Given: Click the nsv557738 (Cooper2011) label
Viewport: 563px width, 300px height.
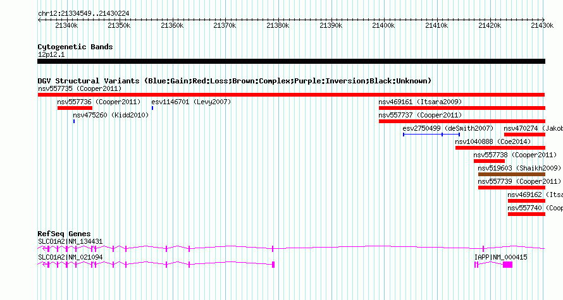Looking at the screenshot, I should point(515,155).
